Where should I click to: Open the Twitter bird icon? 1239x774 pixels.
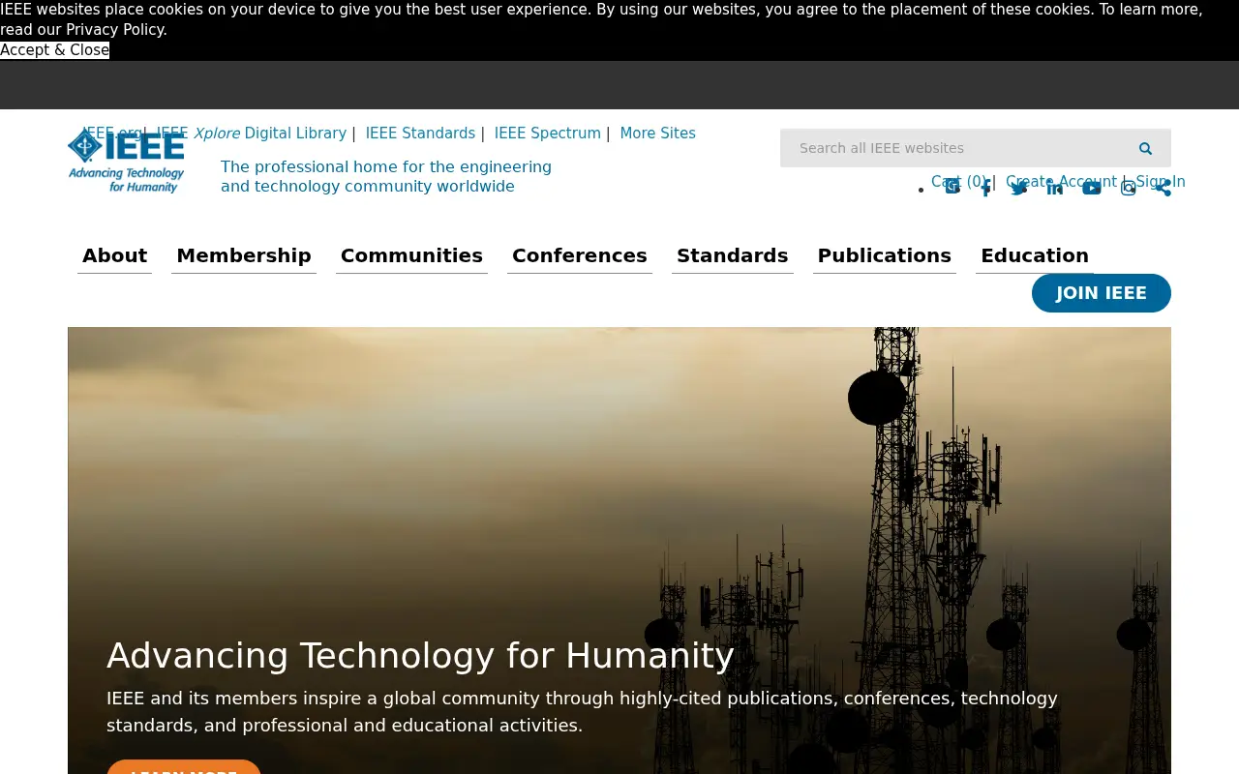coord(1018,188)
